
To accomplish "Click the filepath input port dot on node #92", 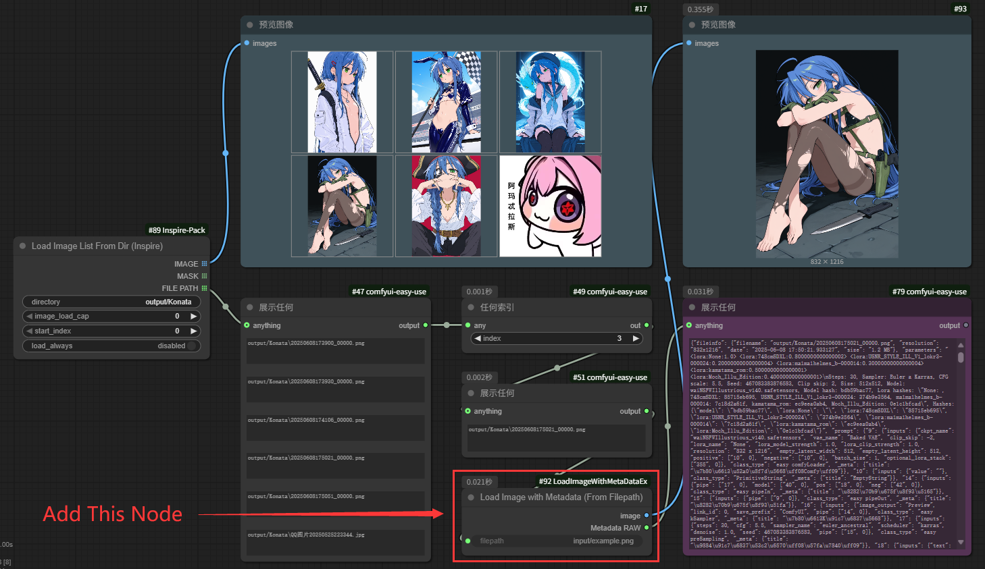I will (x=468, y=541).
